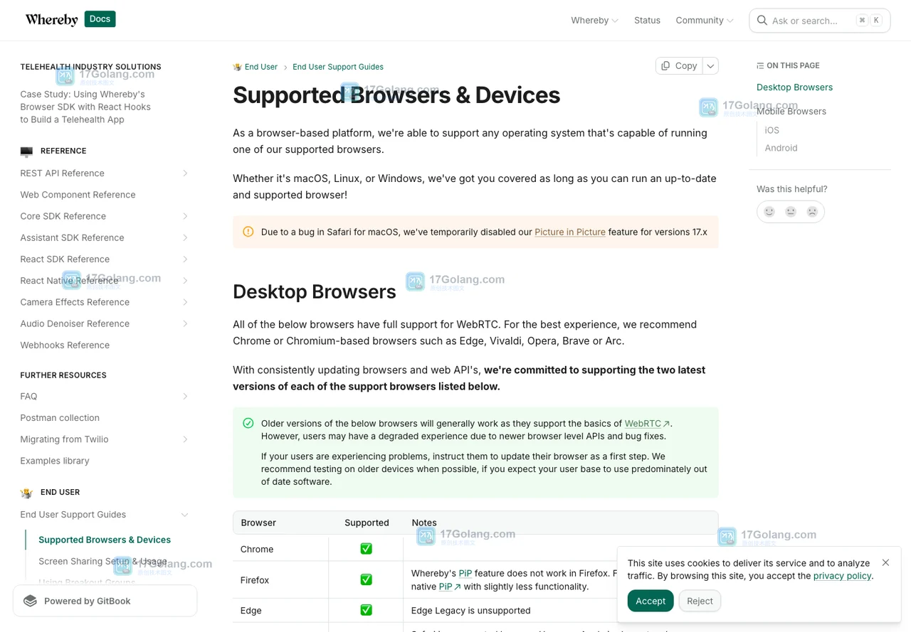Select Supported Browsers & Devices item
This screenshot has height=632, width=911.
pos(105,540)
